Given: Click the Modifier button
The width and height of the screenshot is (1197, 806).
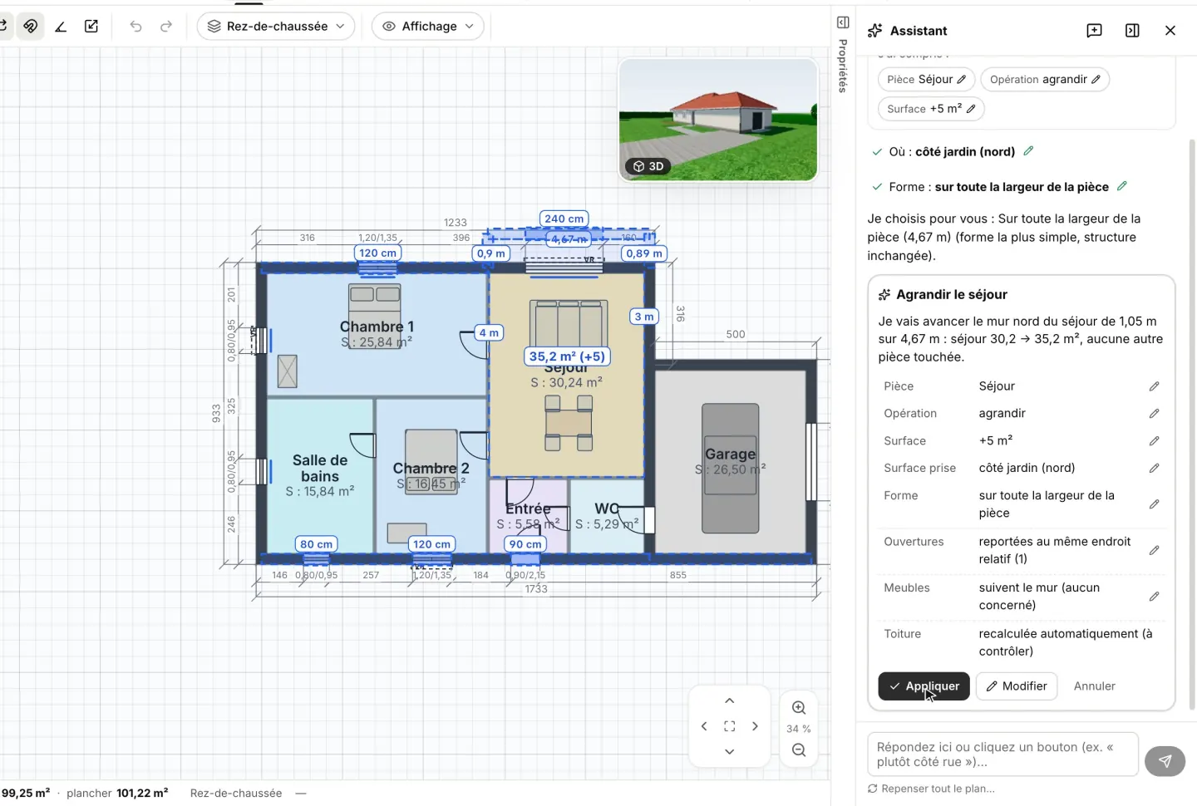Looking at the screenshot, I should [x=1017, y=686].
